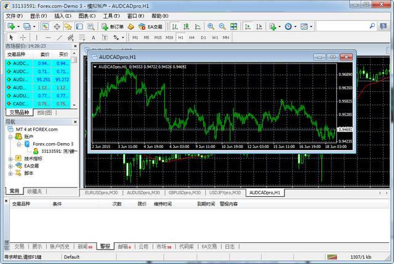The height and width of the screenshot is (264, 394).
Task: Expand the EA交易 node in navigator
Action: pos(10,166)
